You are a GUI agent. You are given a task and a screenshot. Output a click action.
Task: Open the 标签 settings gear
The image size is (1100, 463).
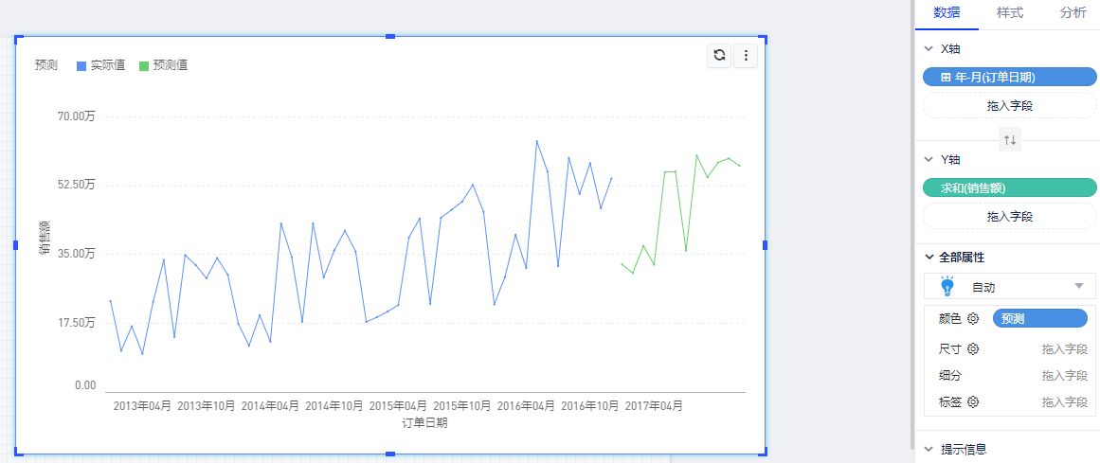[972, 401]
